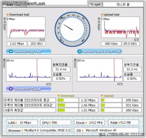146x138 pixels.
Task: Click the 1.66 Mbps maximum value
Action: [88, 105]
